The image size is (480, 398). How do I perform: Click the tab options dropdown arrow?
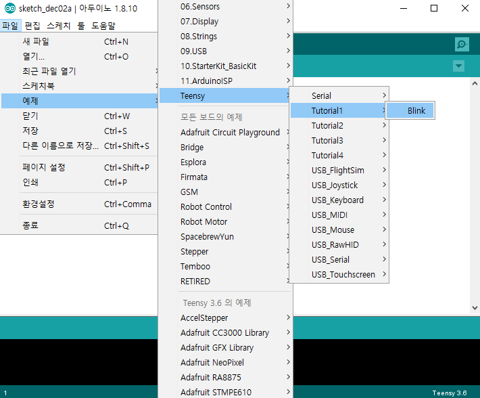pos(458,66)
